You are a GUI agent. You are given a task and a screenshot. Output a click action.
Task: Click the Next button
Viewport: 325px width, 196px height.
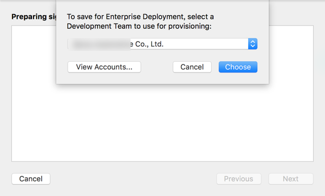(x=291, y=179)
